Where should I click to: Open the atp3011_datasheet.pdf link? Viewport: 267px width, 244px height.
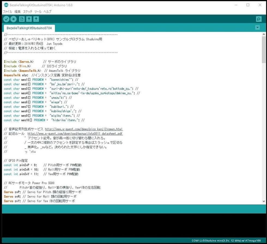(75, 134)
